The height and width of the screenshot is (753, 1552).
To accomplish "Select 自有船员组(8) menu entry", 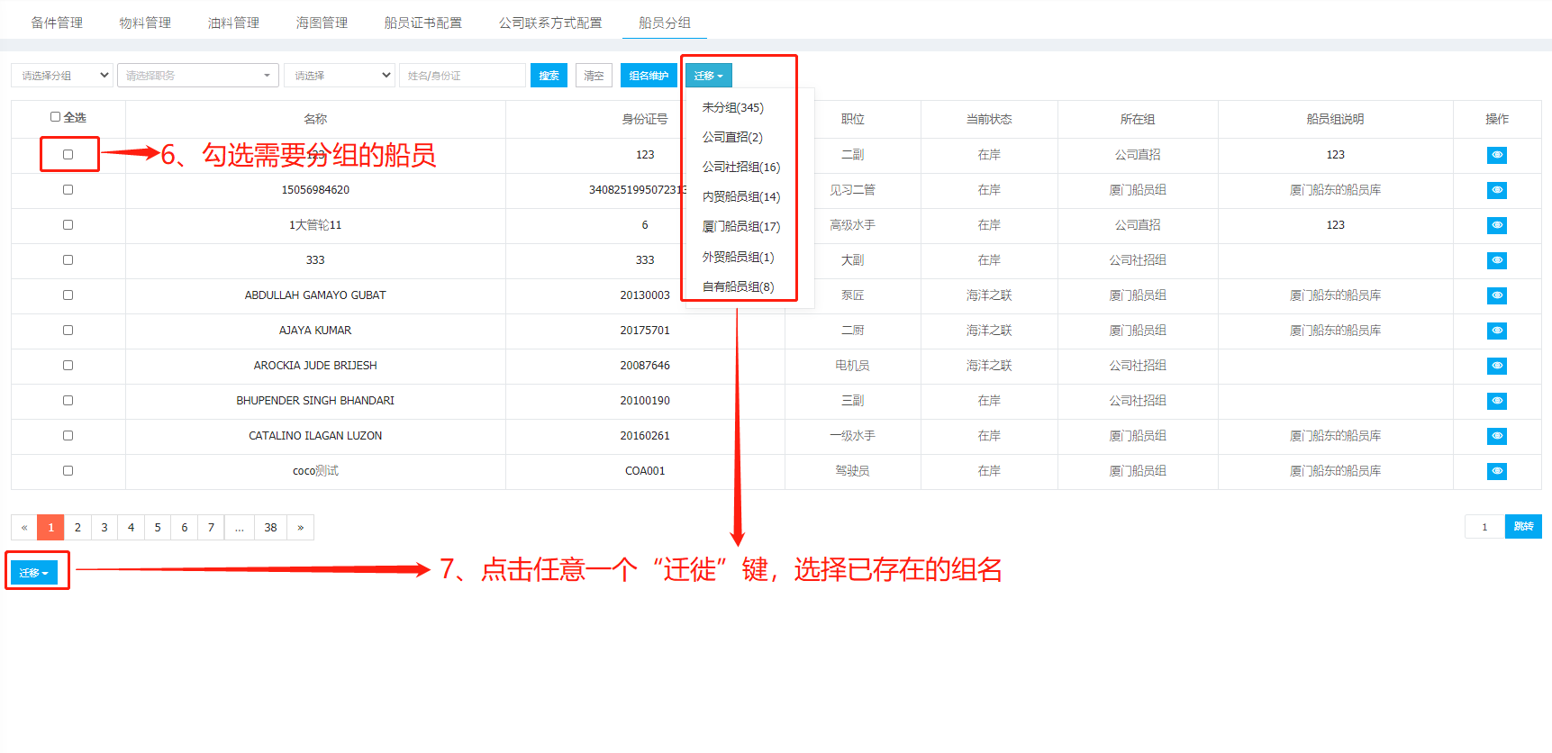I will (739, 286).
